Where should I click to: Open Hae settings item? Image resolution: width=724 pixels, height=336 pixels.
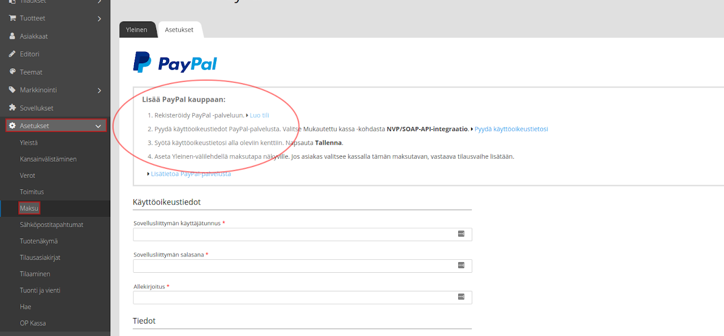click(25, 307)
